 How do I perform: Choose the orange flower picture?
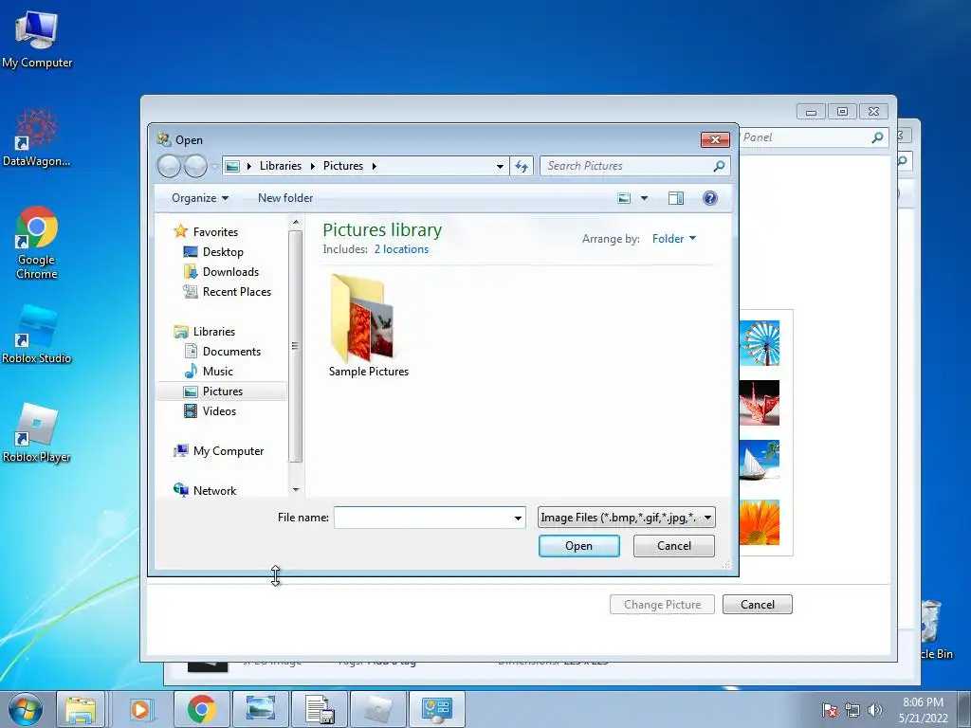[x=760, y=522]
